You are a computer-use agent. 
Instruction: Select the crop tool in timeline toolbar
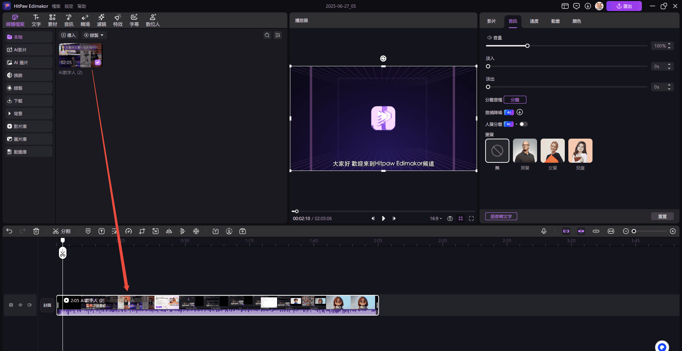(142, 231)
